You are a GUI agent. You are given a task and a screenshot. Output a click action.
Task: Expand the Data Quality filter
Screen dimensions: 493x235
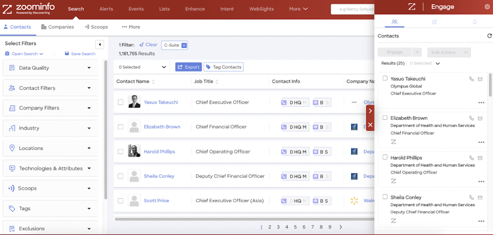tap(50, 68)
